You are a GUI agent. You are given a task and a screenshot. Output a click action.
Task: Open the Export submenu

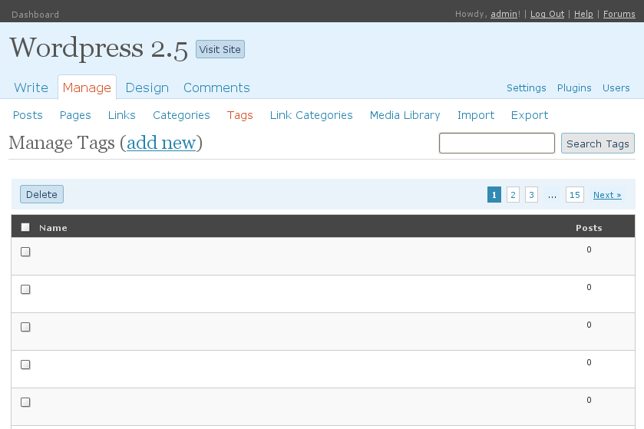(x=530, y=115)
